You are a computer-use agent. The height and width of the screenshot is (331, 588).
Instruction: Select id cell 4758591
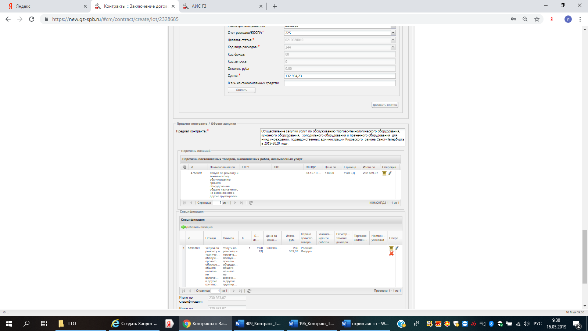tap(196, 173)
